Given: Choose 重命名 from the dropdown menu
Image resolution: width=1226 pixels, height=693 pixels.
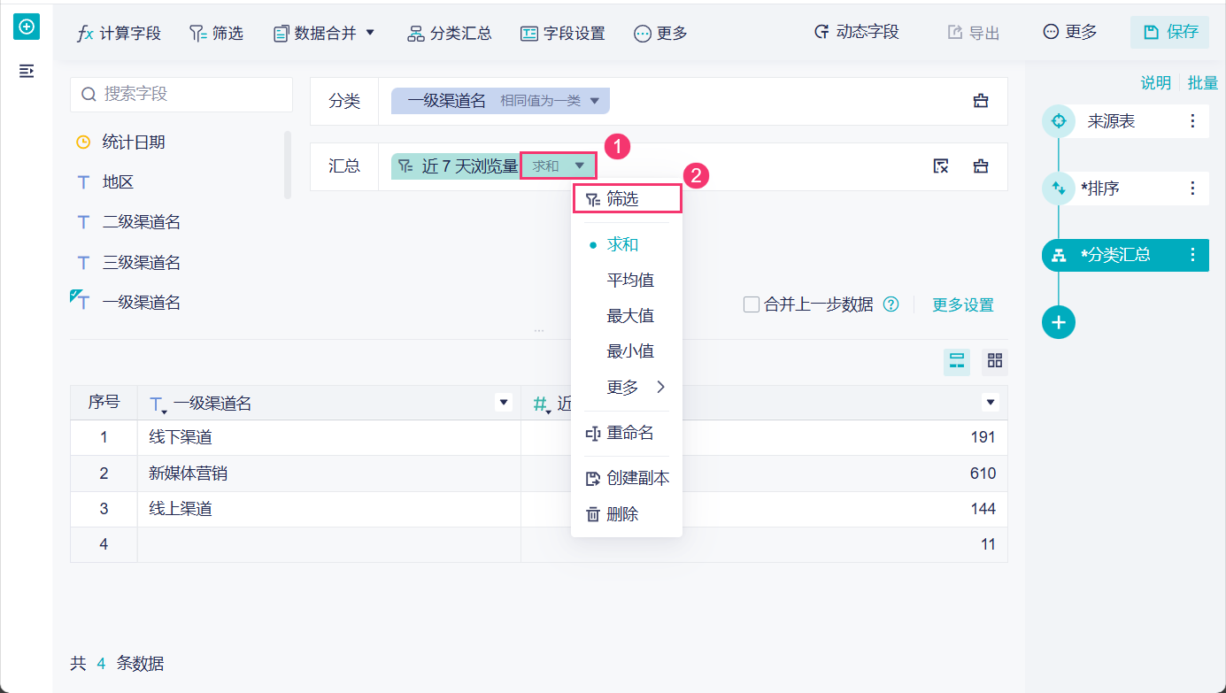Looking at the screenshot, I should tap(629, 433).
